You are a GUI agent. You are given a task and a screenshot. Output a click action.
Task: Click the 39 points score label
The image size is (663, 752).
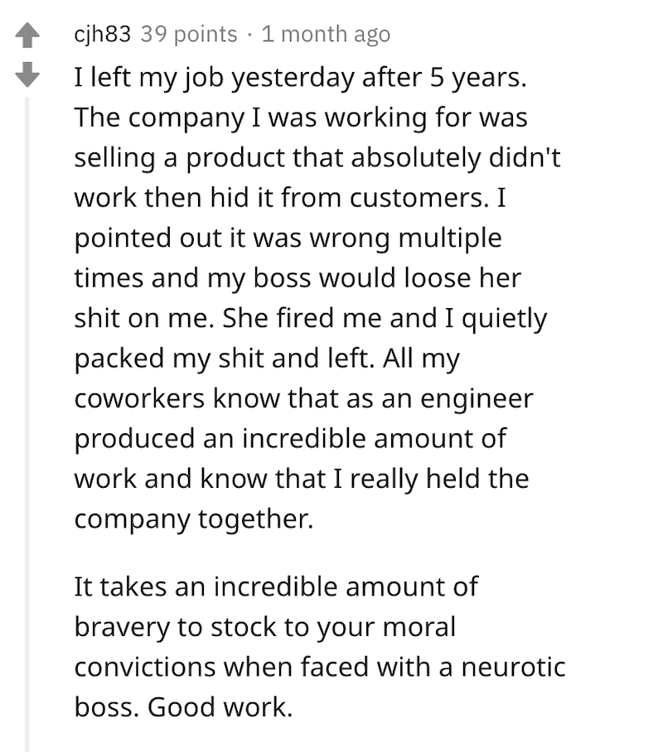pyautogui.click(x=189, y=34)
